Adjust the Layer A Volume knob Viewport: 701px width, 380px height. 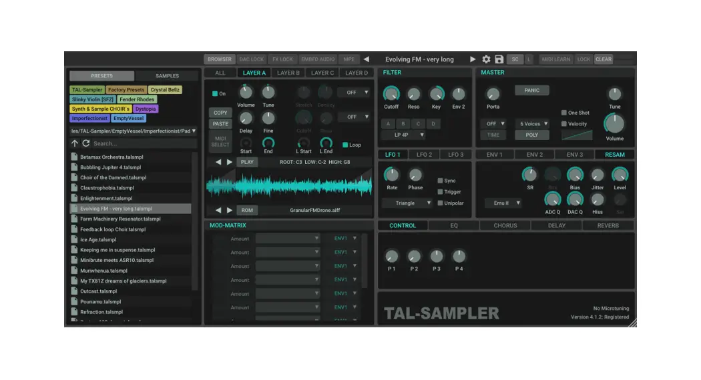[x=246, y=93]
